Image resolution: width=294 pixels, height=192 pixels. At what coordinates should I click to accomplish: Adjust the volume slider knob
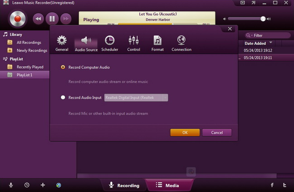coord(263,19)
